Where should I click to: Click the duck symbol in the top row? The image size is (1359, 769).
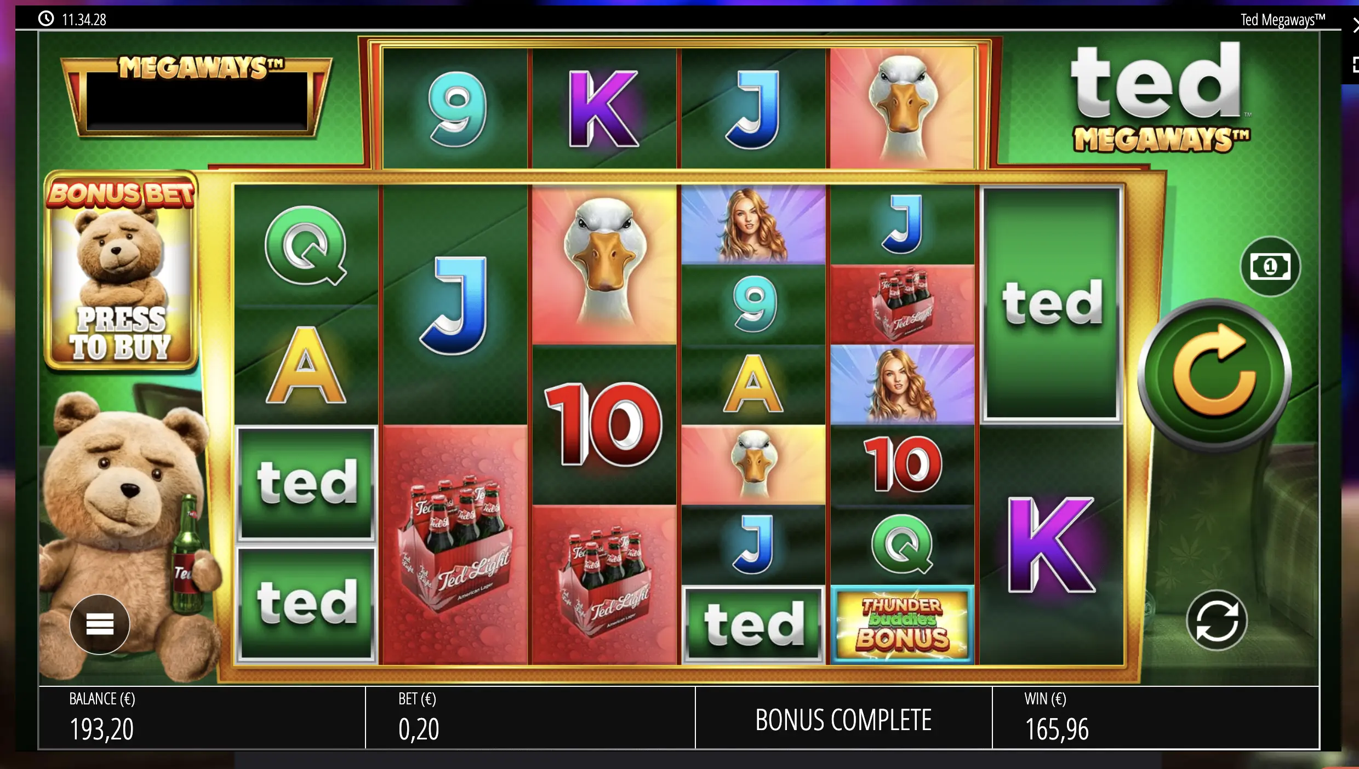coord(903,107)
